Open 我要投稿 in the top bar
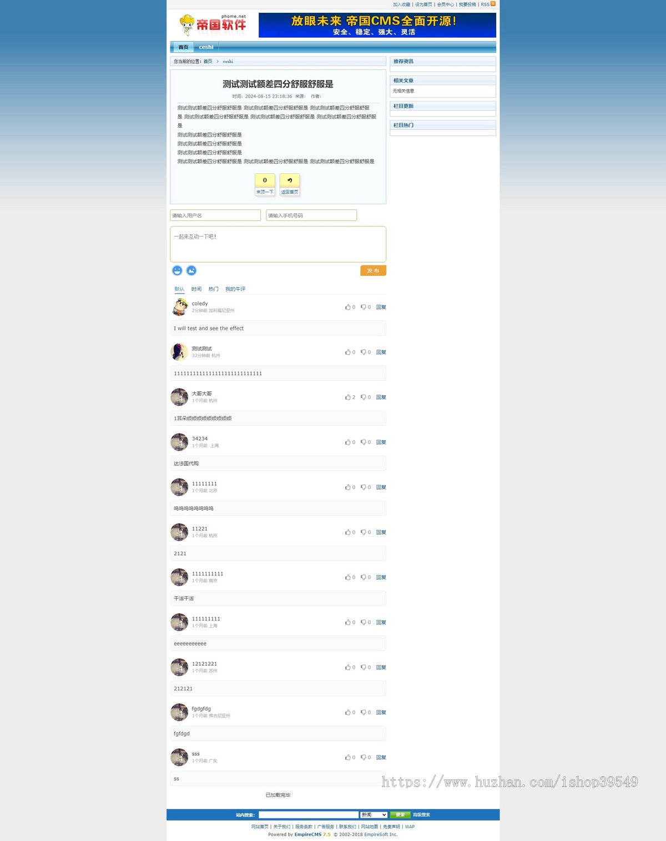 click(467, 4)
